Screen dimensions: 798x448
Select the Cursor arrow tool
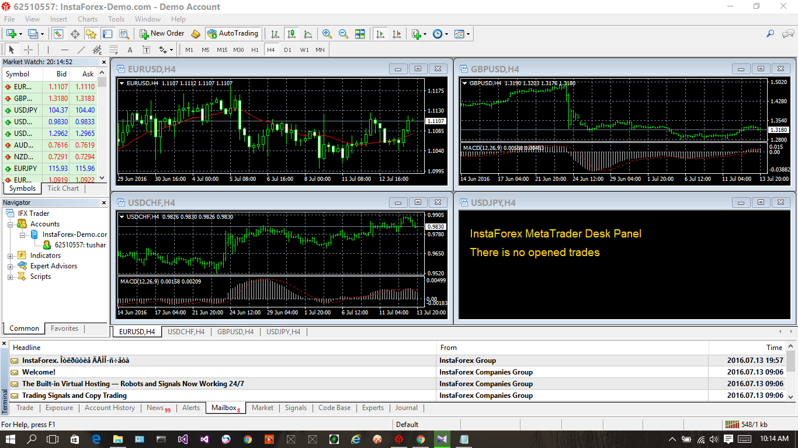coord(12,50)
